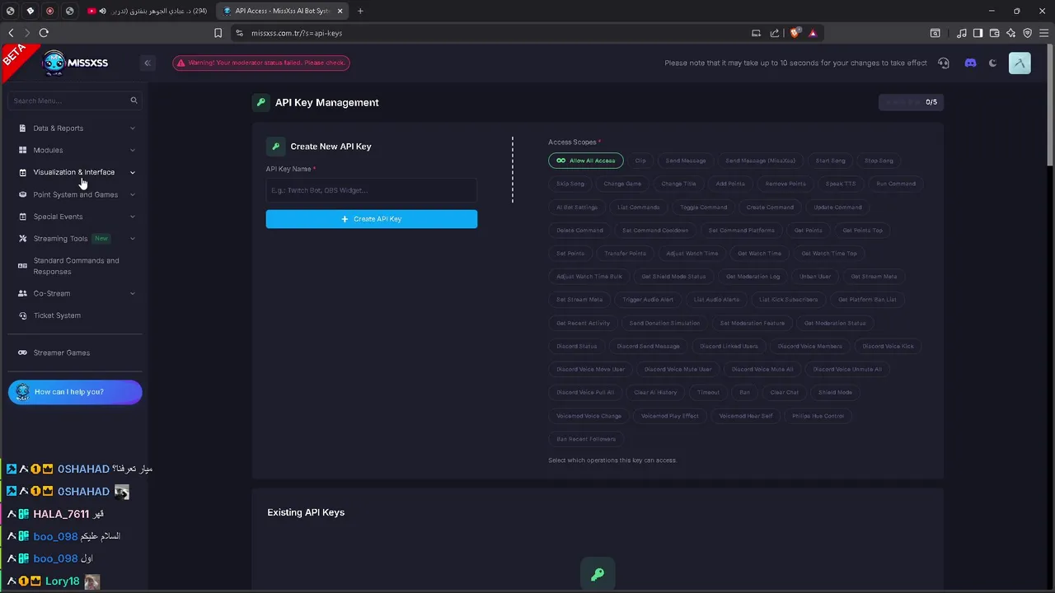Bookmark this page with bookmark icon
This screenshot has width=1055, height=593.
218,33
